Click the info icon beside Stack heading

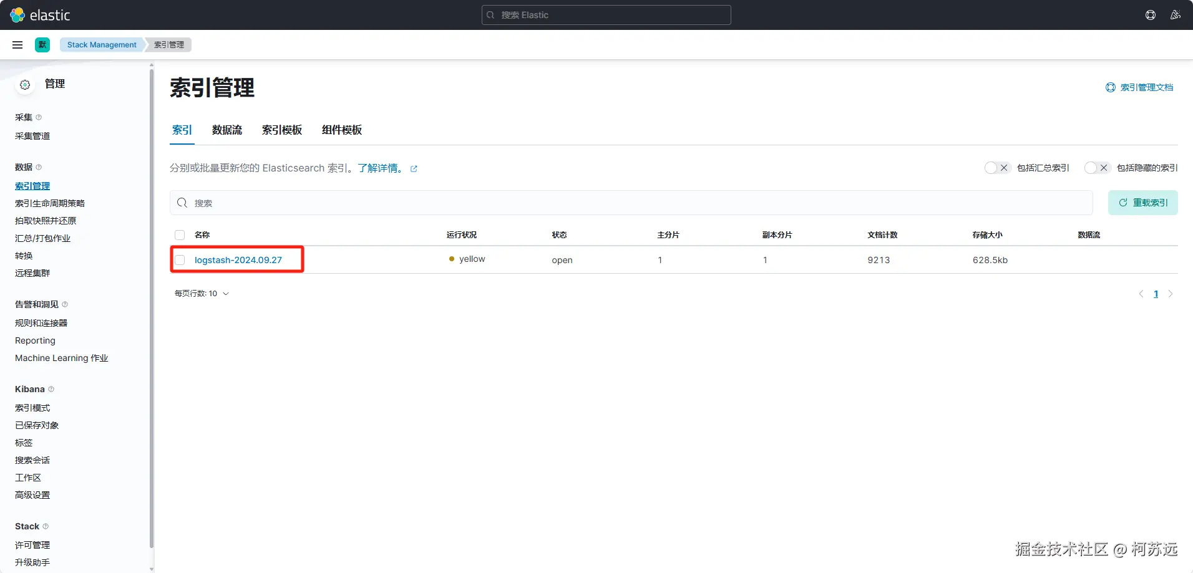click(x=46, y=526)
